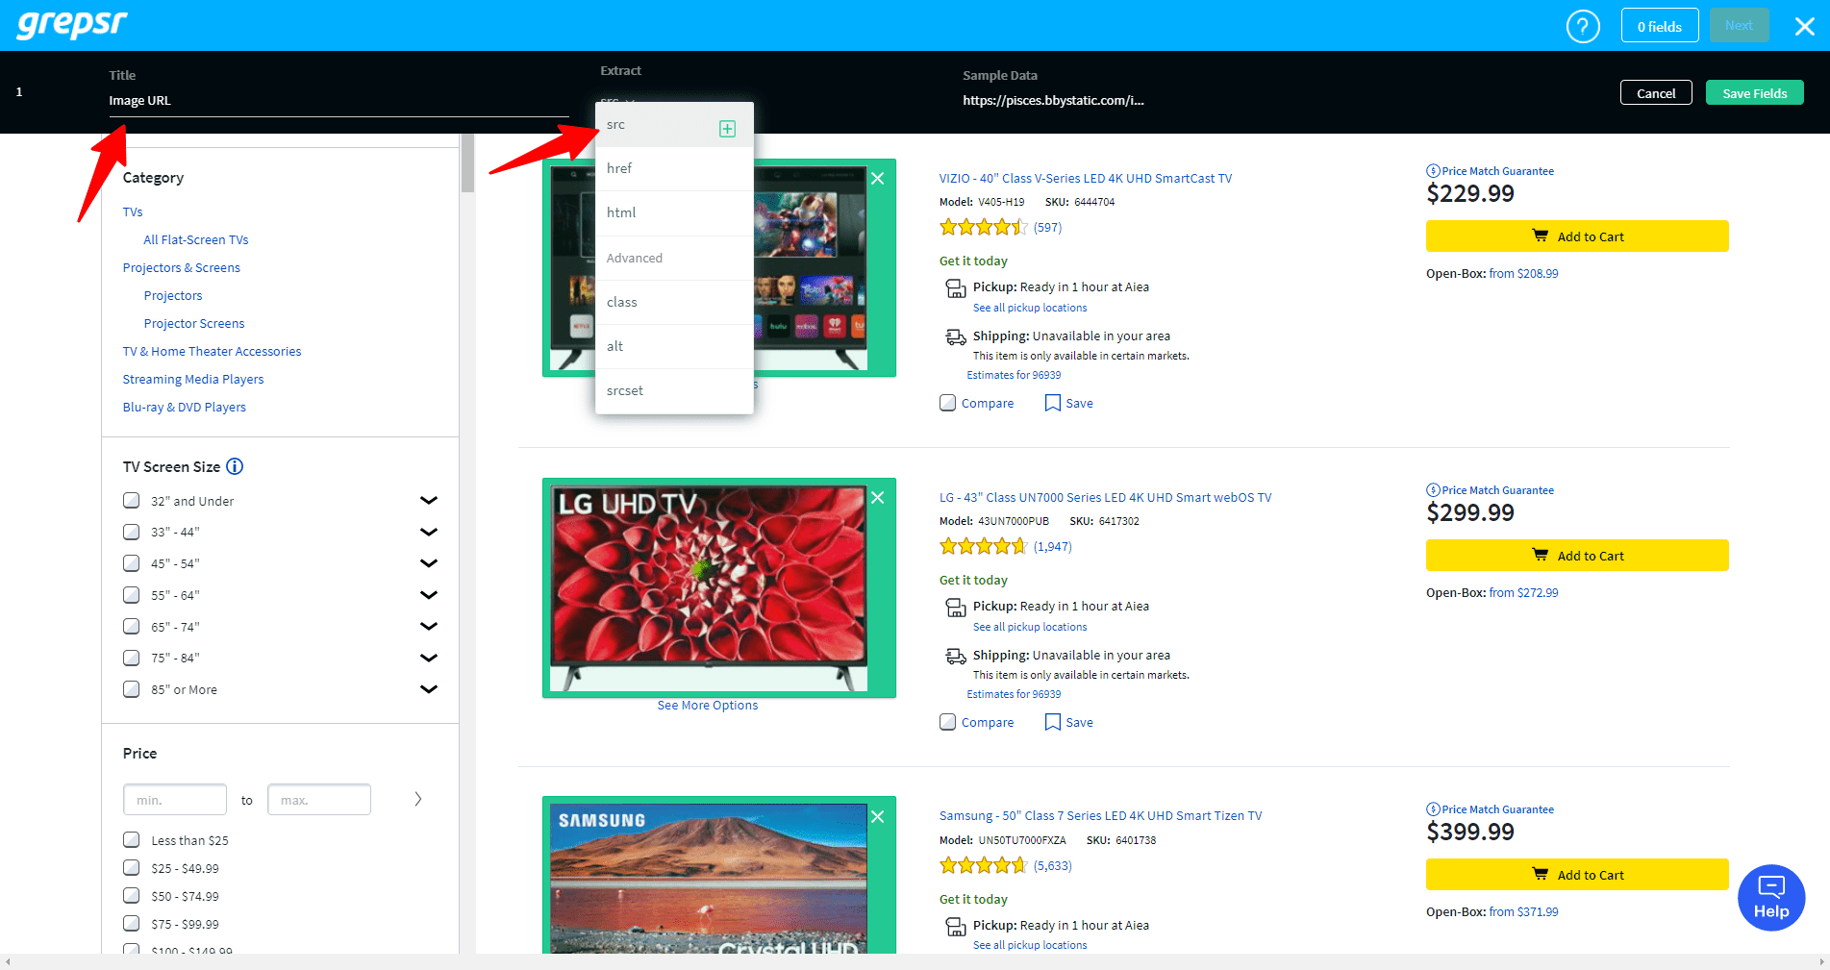This screenshot has width=1830, height=970.
Task: Add the $229.99 VIZIO TV to cart
Action: pyautogui.click(x=1577, y=236)
